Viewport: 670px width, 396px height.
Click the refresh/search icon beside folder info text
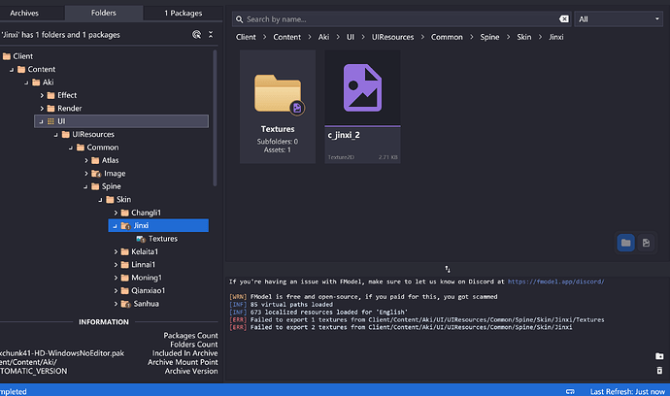(196, 35)
